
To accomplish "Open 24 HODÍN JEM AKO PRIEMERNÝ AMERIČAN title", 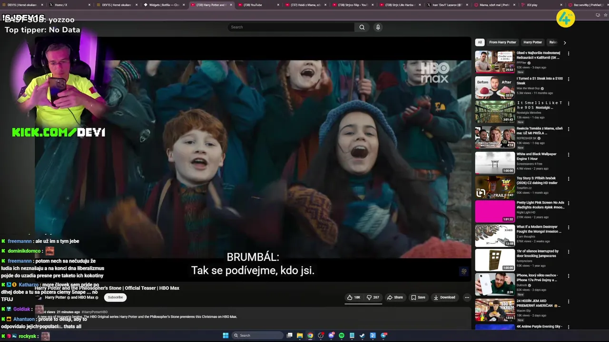I will coord(538,303).
